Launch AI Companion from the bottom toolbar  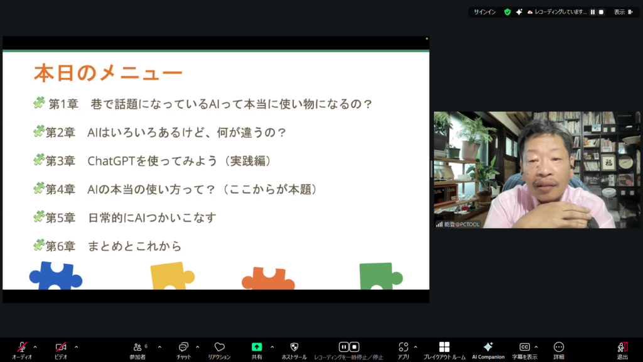(488, 348)
